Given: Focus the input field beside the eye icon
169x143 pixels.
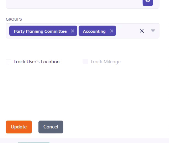Looking at the screenshot, I should pos(74,3).
